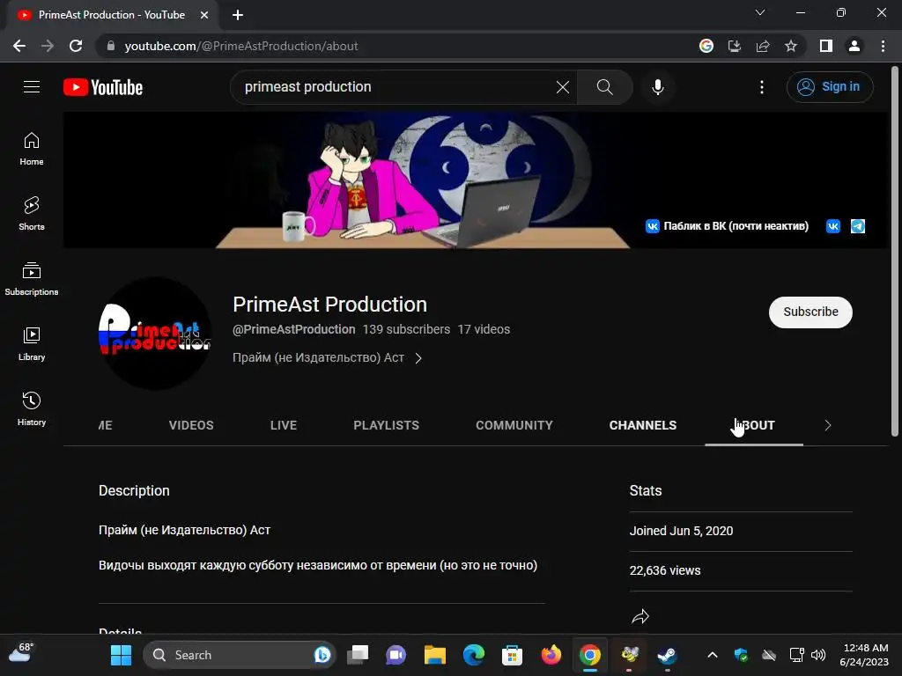Switch to the Playlists tab

click(386, 425)
